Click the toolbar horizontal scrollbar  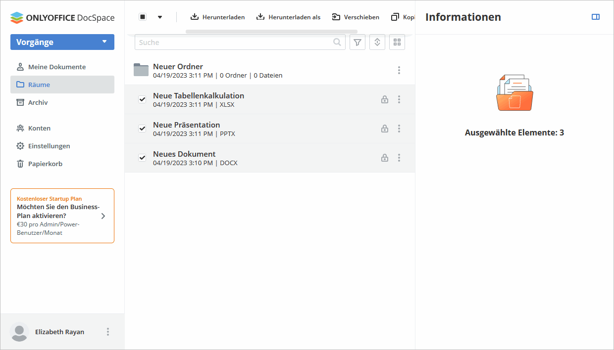click(x=271, y=31)
